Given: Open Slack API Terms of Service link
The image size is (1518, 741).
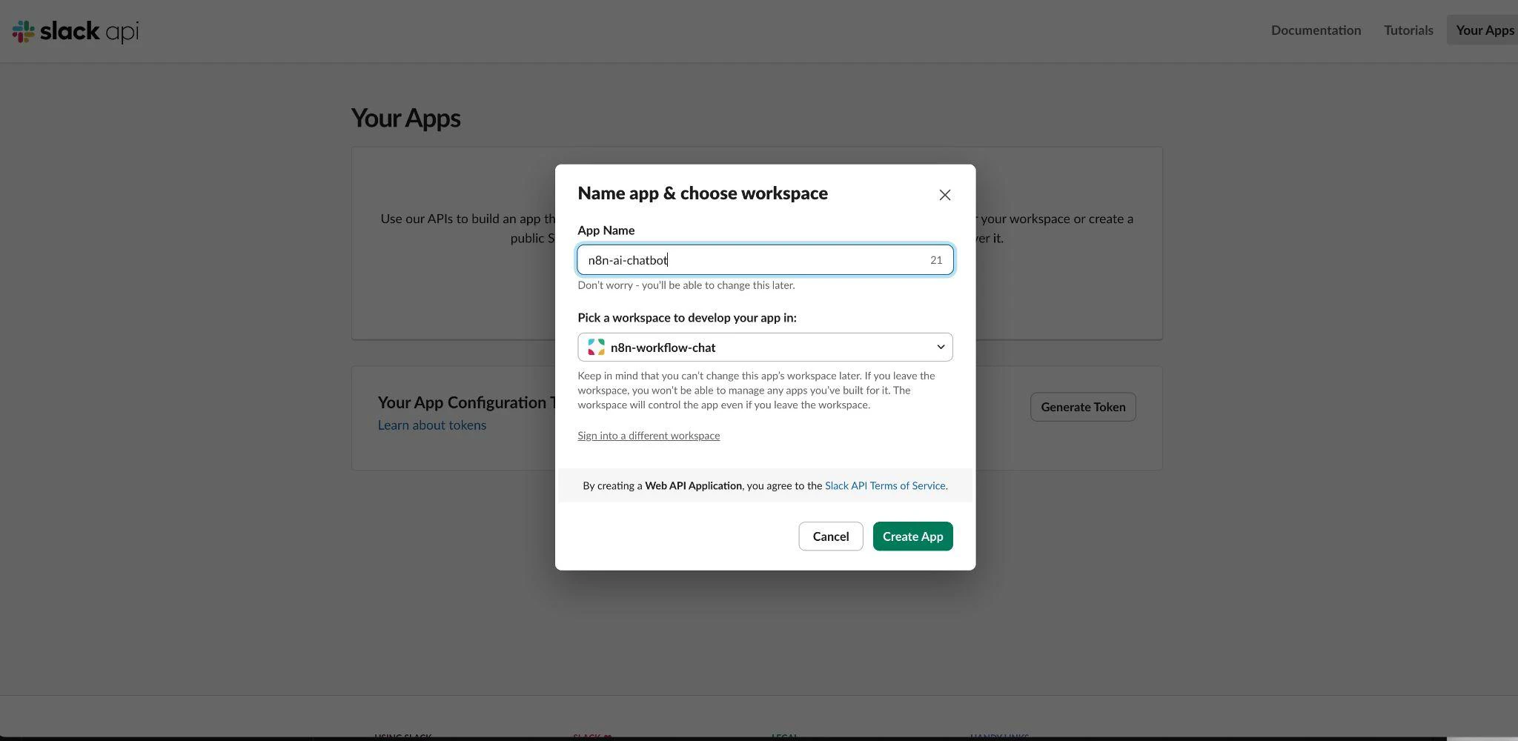Looking at the screenshot, I should coord(885,486).
